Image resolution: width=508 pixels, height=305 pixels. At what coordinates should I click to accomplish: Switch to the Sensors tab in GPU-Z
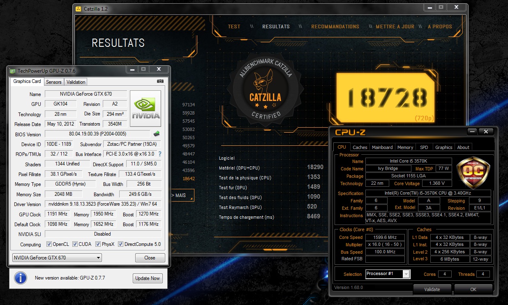click(54, 82)
